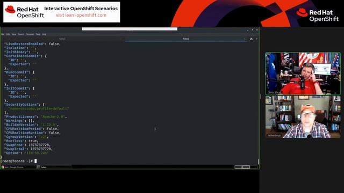Viewport: 344px width, 193px height.
Task: Click the "InitBinary" key line
Action: pyautogui.click(x=21, y=52)
